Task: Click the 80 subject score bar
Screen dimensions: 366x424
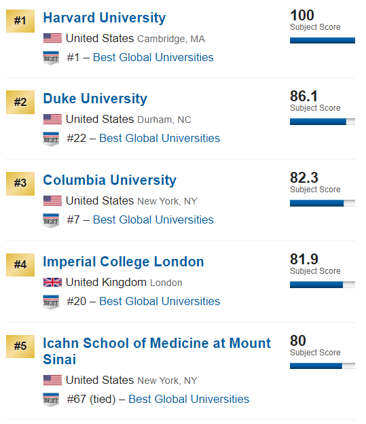Action: coord(323,366)
